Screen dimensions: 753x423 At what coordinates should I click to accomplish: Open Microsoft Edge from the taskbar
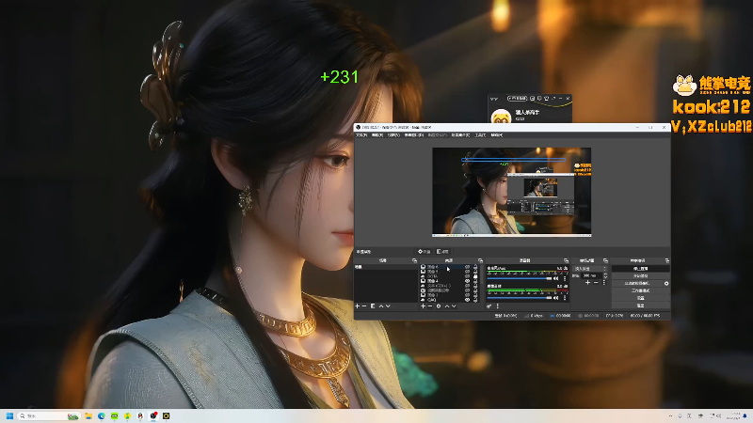(x=102, y=415)
